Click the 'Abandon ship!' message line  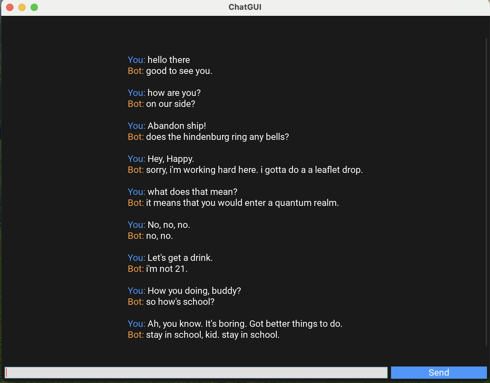click(x=177, y=126)
